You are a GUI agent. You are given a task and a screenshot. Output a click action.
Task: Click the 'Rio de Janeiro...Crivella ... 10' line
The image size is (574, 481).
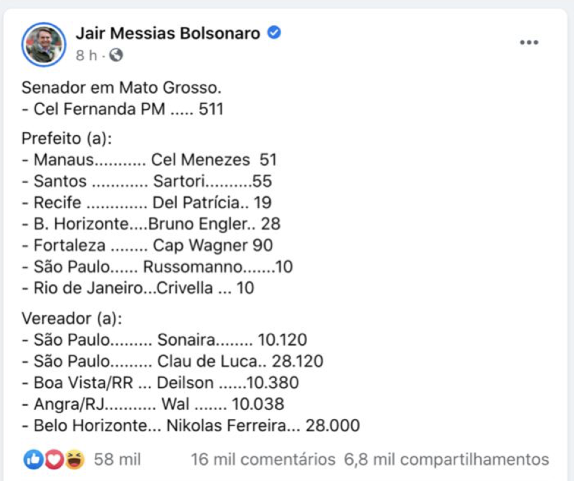pos(138,288)
